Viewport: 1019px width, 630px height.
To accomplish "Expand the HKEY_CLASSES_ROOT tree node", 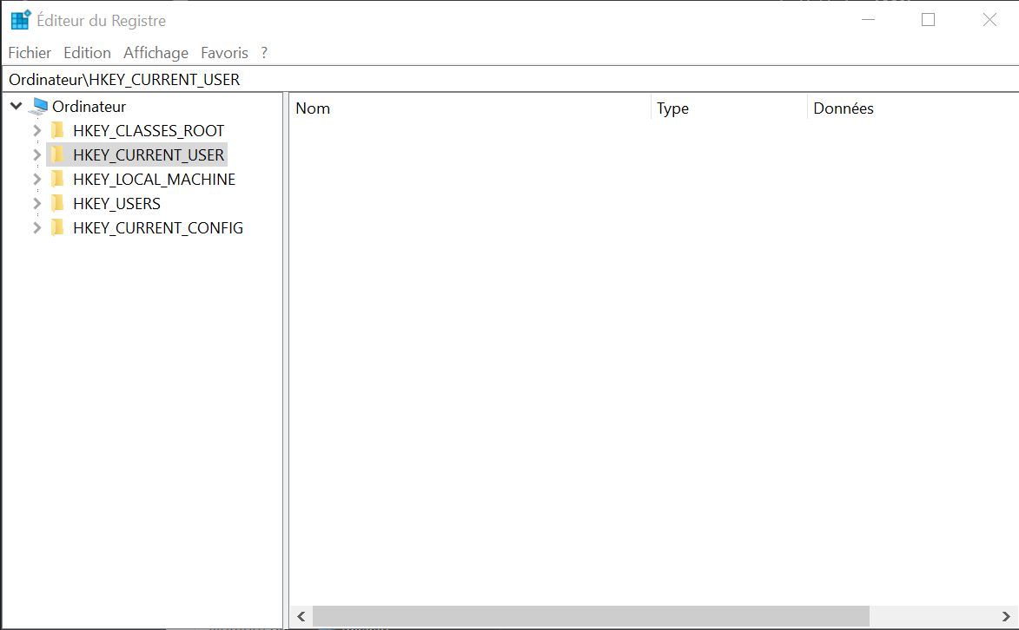I will point(36,130).
